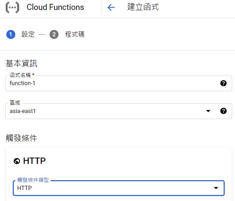Open the asia-east1 region dropdown
Viewport: 235px width, 201px height.
pyautogui.click(x=119, y=111)
